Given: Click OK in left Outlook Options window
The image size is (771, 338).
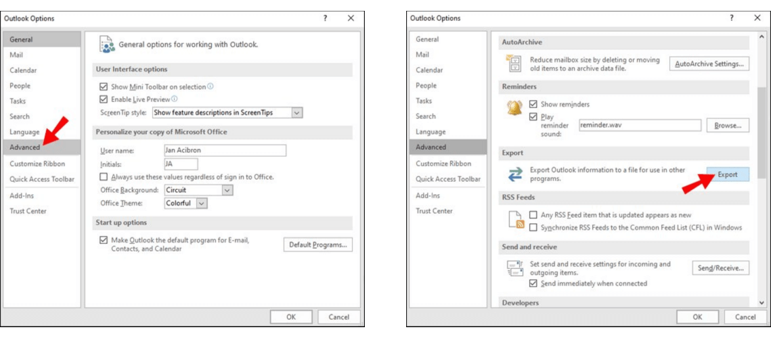Looking at the screenshot, I should (291, 317).
